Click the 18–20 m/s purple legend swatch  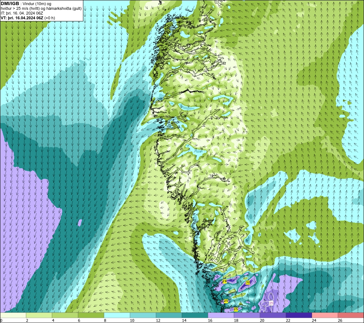(x=247, y=315)
